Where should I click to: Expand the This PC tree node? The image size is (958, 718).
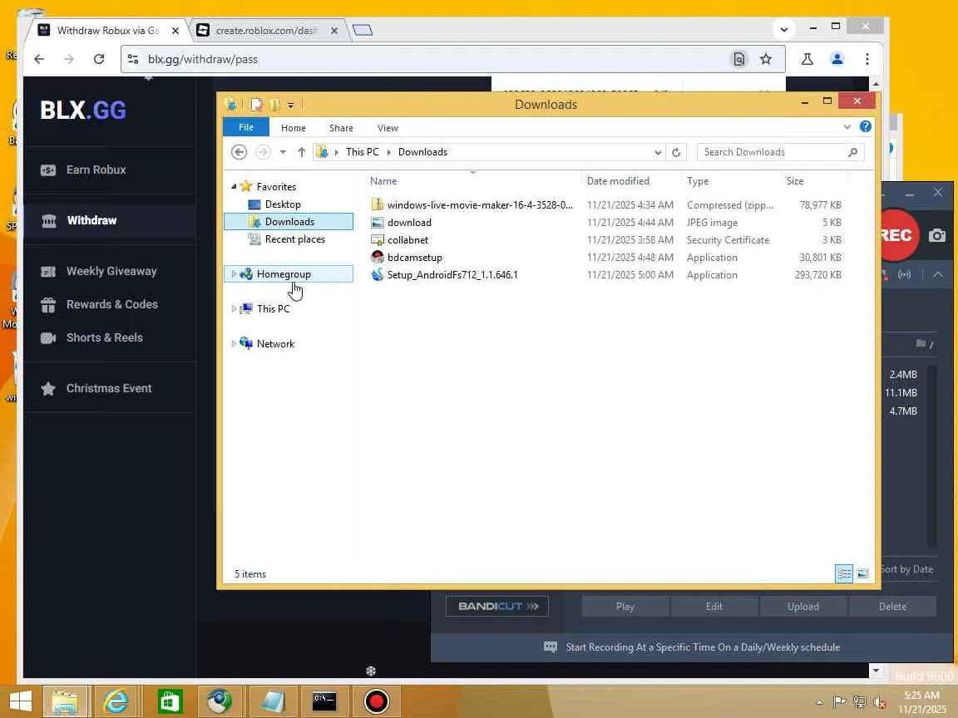point(234,309)
